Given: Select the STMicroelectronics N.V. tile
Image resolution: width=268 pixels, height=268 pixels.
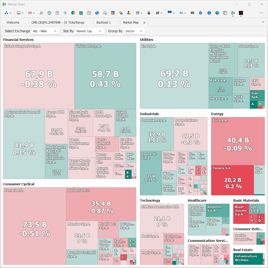Looking at the screenshot, I should [x=162, y=219].
